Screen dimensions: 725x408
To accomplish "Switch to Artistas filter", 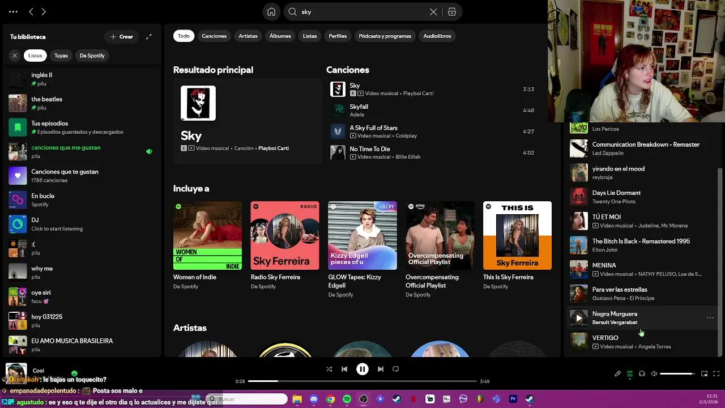I will [248, 36].
